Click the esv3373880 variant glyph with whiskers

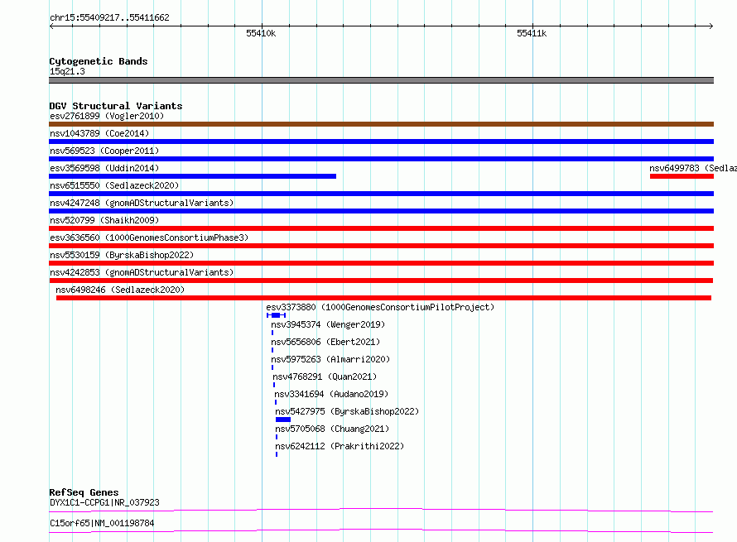[276, 315]
